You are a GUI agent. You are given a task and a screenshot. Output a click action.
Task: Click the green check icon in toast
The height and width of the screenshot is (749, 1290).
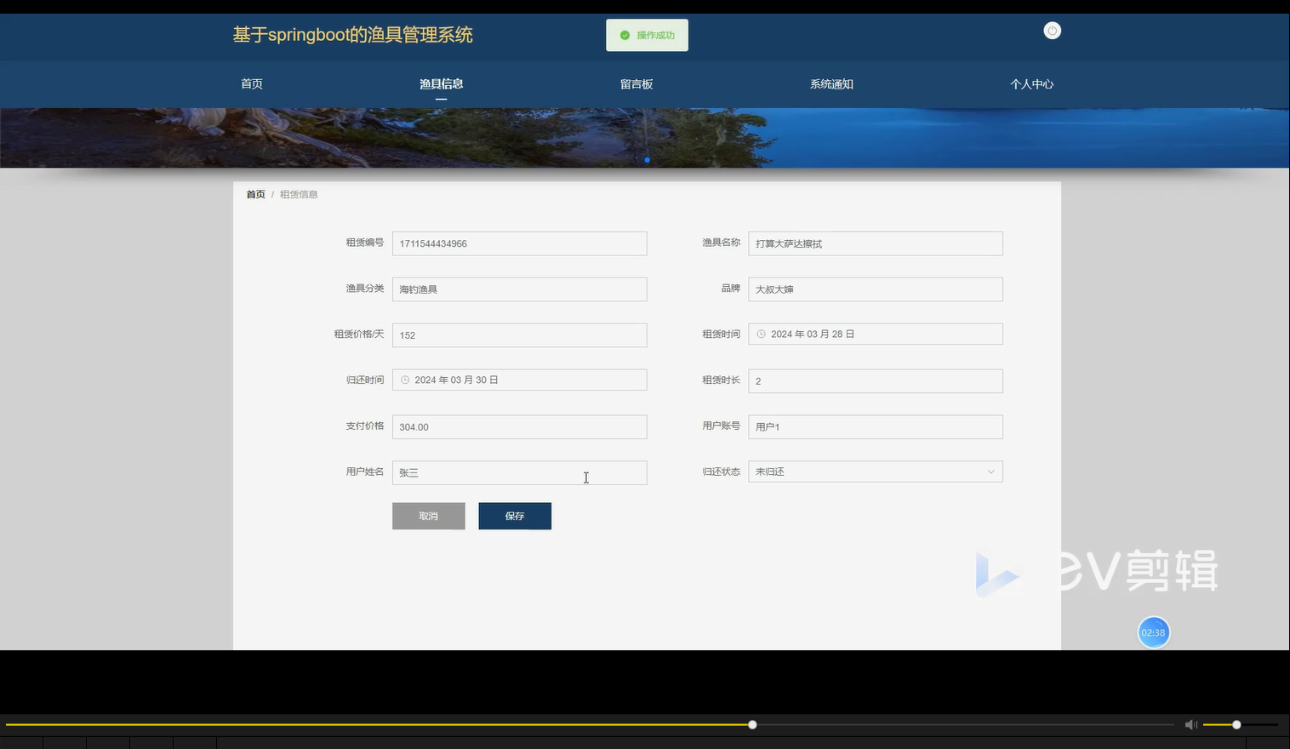(625, 35)
